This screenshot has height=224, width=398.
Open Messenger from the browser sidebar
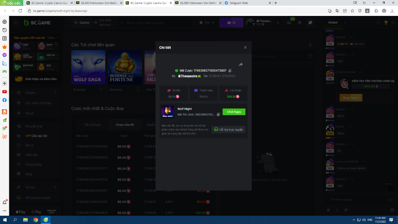point(5,55)
